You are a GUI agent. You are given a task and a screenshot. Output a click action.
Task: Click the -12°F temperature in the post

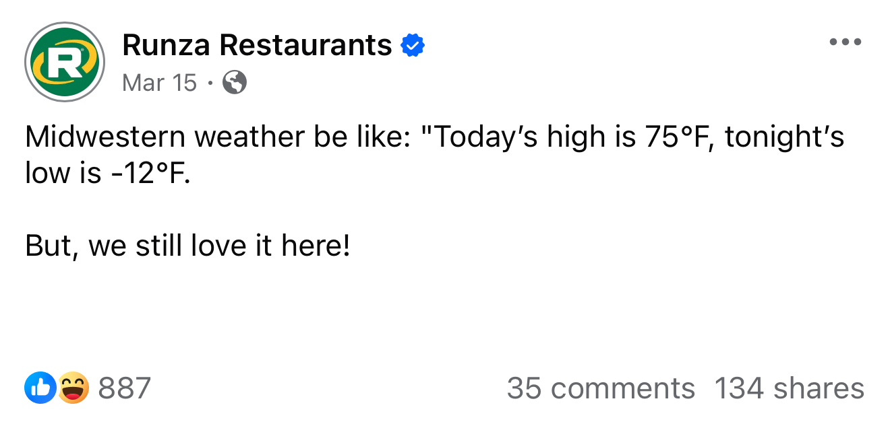pos(140,174)
